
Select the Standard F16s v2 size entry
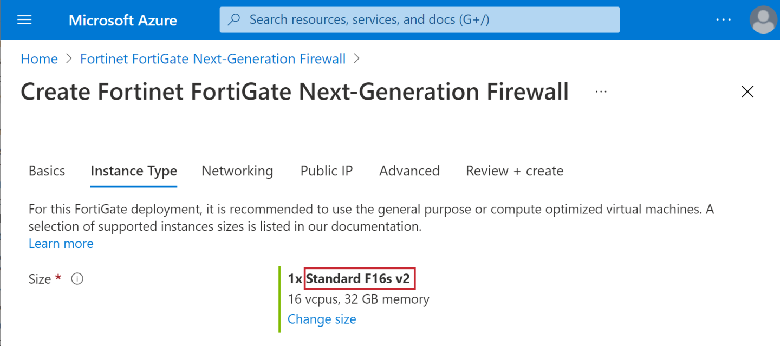click(360, 278)
